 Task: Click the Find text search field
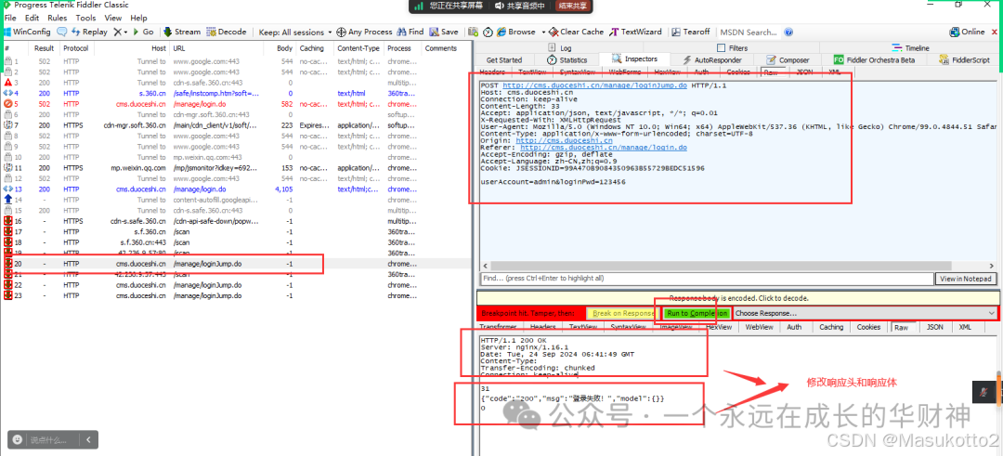706,279
